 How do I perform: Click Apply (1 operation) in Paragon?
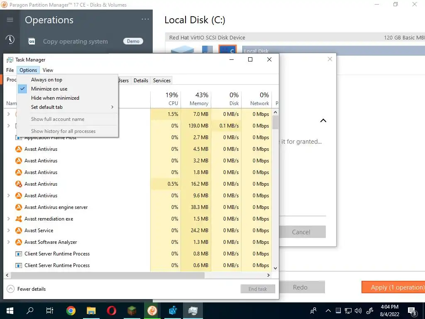tap(393, 287)
